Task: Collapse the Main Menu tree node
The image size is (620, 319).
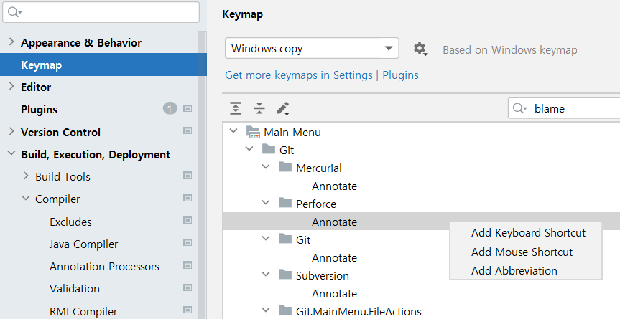Action: point(233,132)
